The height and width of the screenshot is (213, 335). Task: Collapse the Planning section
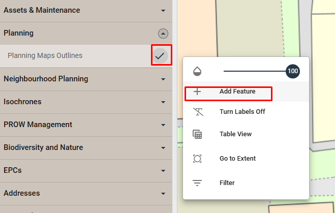tap(163, 34)
